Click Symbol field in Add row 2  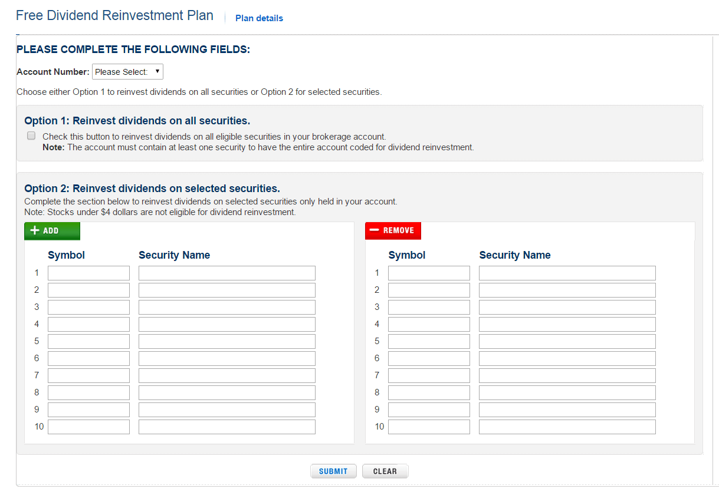(x=88, y=290)
